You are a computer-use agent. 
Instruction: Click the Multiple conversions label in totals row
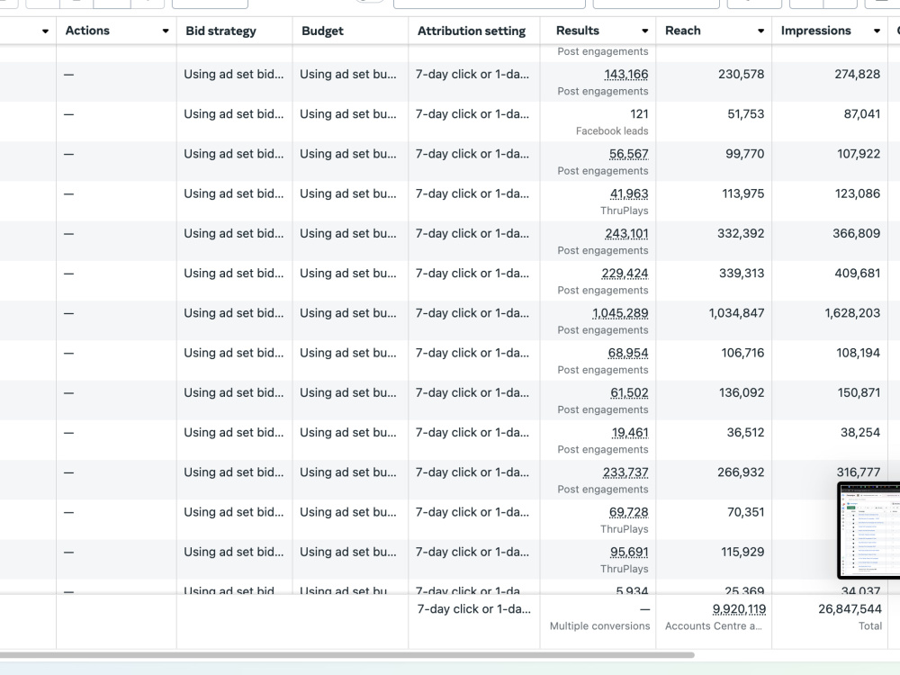coord(599,626)
